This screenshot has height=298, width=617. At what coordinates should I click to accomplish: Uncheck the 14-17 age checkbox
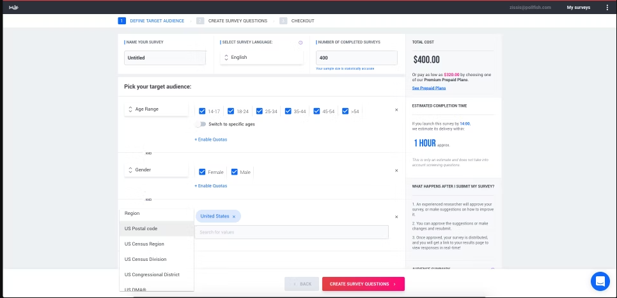click(202, 111)
